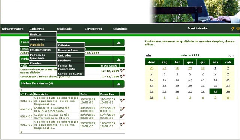Screen dimensions: 240x140
Task: Select day 31 in calendar
Action: [x=151, y=97]
